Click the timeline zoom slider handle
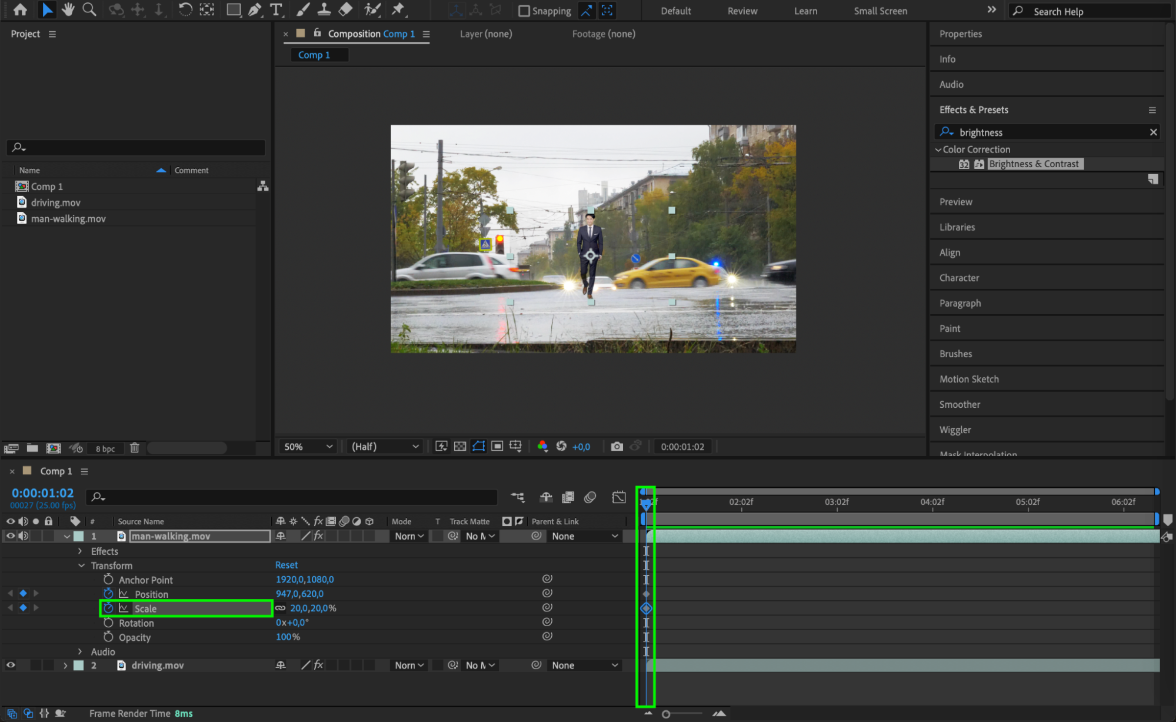1176x722 pixels. pyautogui.click(x=666, y=714)
